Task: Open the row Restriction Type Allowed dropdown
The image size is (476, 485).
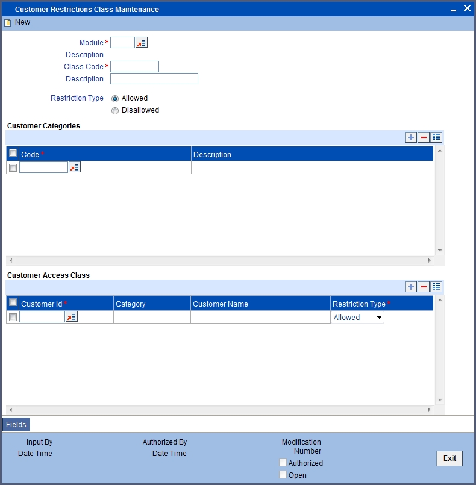Action: point(357,318)
